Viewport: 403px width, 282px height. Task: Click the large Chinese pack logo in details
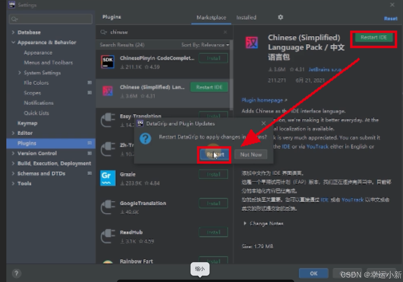(252, 43)
